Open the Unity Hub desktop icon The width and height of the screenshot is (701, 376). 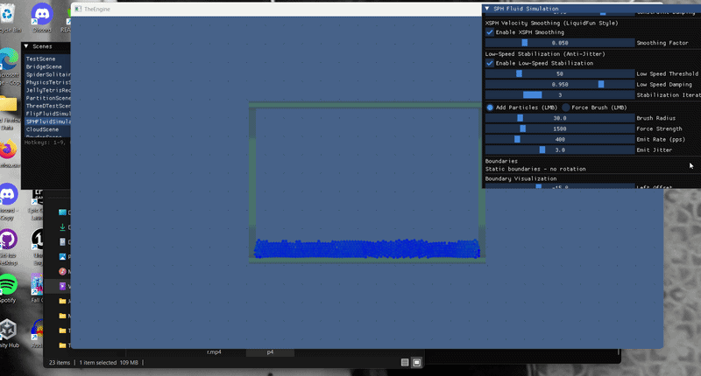point(8,330)
